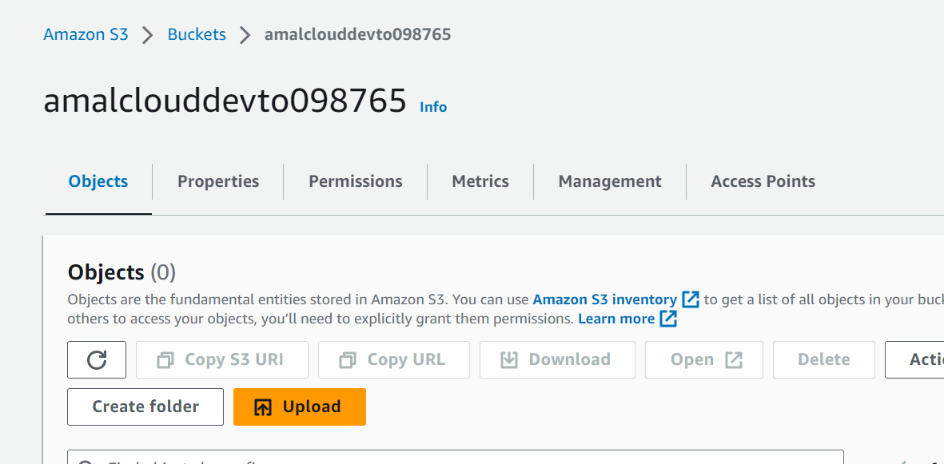Click the Learn more link
Image resolution: width=944 pixels, height=464 pixels.
pos(616,318)
